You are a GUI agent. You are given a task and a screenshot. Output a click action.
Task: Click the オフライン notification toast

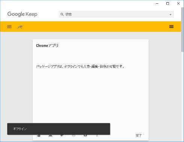point(59,129)
